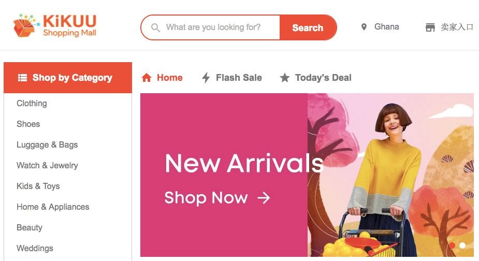This screenshot has width=479, height=261.
Task: Expand the Shop by Category menu
Action: coord(68,78)
